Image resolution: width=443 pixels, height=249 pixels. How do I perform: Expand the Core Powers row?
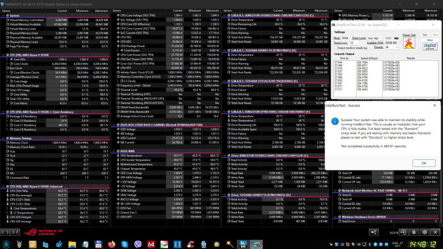coord(118,50)
